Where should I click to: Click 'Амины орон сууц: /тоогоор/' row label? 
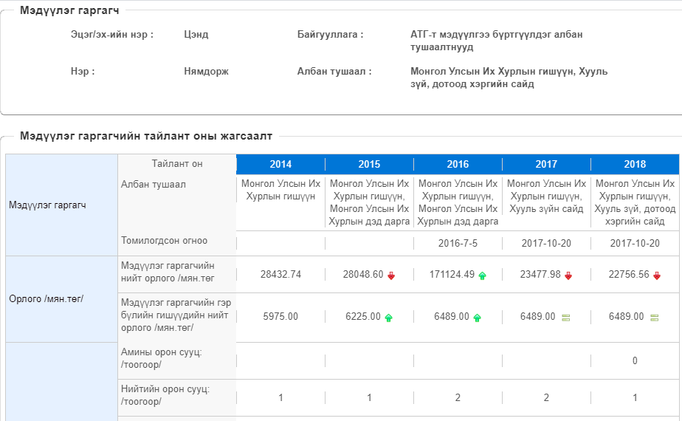[162, 358]
